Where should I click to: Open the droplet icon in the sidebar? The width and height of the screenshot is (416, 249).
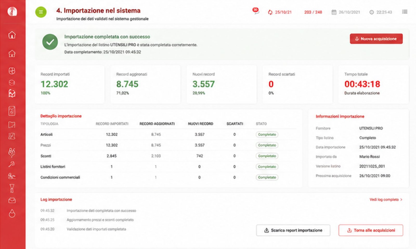(12, 213)
